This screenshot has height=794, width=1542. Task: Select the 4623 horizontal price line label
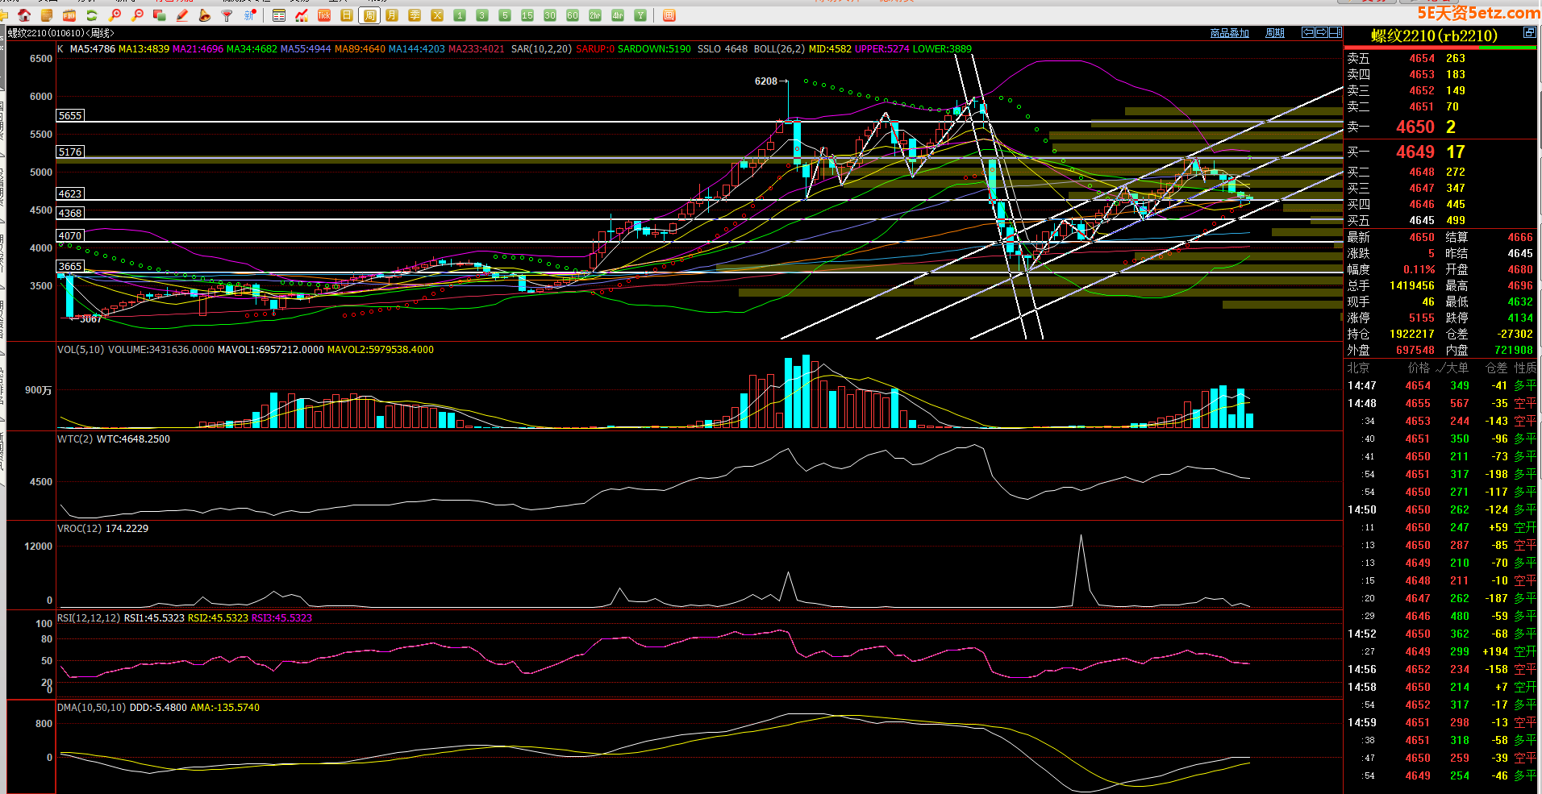coord(70,193)
